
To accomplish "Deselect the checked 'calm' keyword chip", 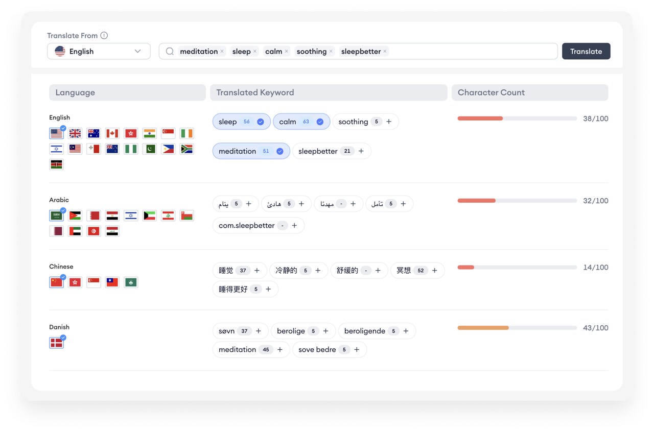I will (320, 122).
